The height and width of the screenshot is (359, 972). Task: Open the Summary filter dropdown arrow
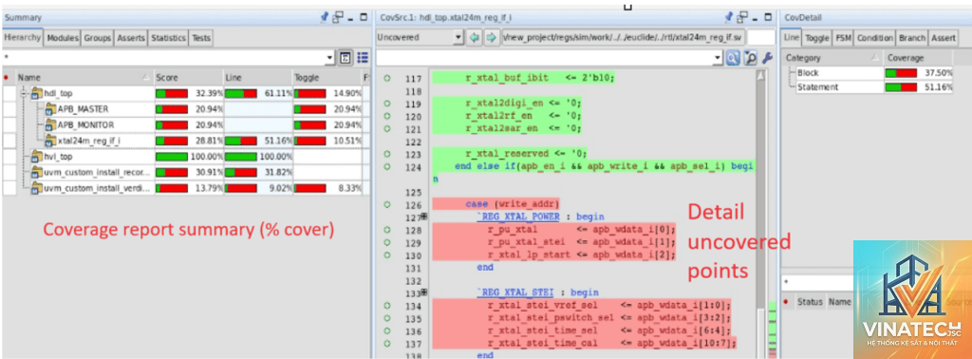329,58
